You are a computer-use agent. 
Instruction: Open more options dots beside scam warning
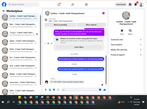45,43
